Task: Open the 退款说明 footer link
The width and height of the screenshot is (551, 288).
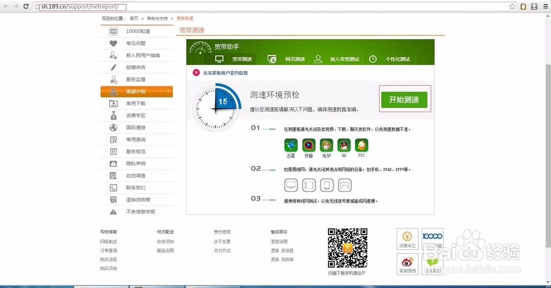Action: click(x=279, y=242)
